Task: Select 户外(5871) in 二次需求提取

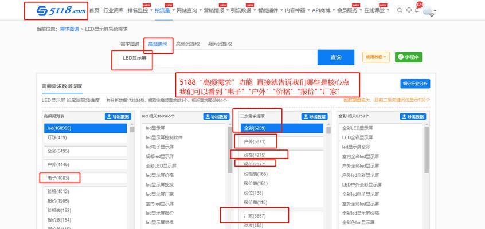Action: point(282,142)
